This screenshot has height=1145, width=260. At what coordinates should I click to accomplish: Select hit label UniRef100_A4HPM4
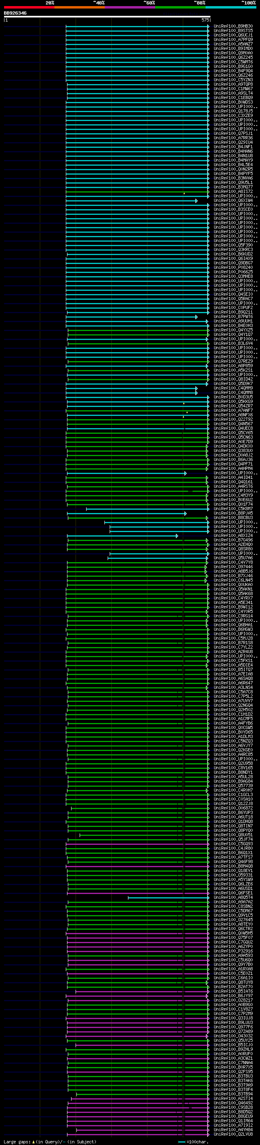coord(233,468)
